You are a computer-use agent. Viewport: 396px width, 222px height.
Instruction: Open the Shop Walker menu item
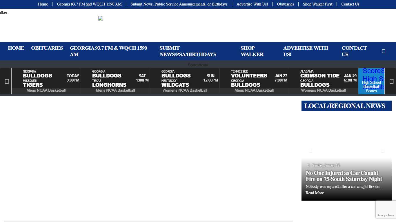(x=252, y=51)
